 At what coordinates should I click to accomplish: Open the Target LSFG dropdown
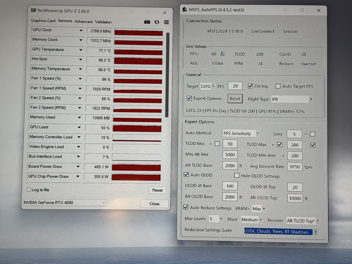point(208,86)
